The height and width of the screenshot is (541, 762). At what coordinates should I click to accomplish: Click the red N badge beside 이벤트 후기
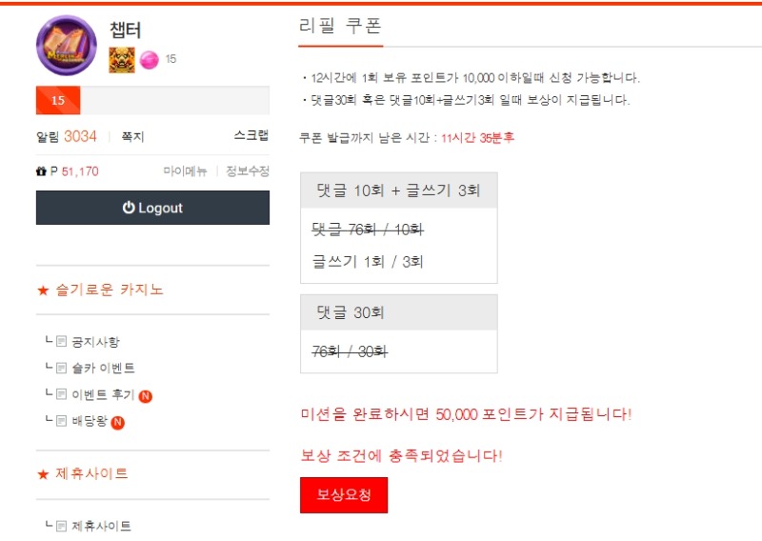[x=146, y=396]
